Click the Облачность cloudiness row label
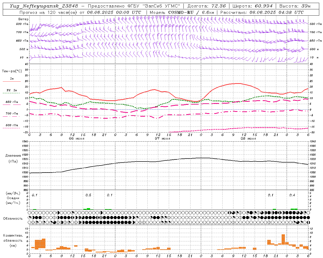 tap(13, 218)
